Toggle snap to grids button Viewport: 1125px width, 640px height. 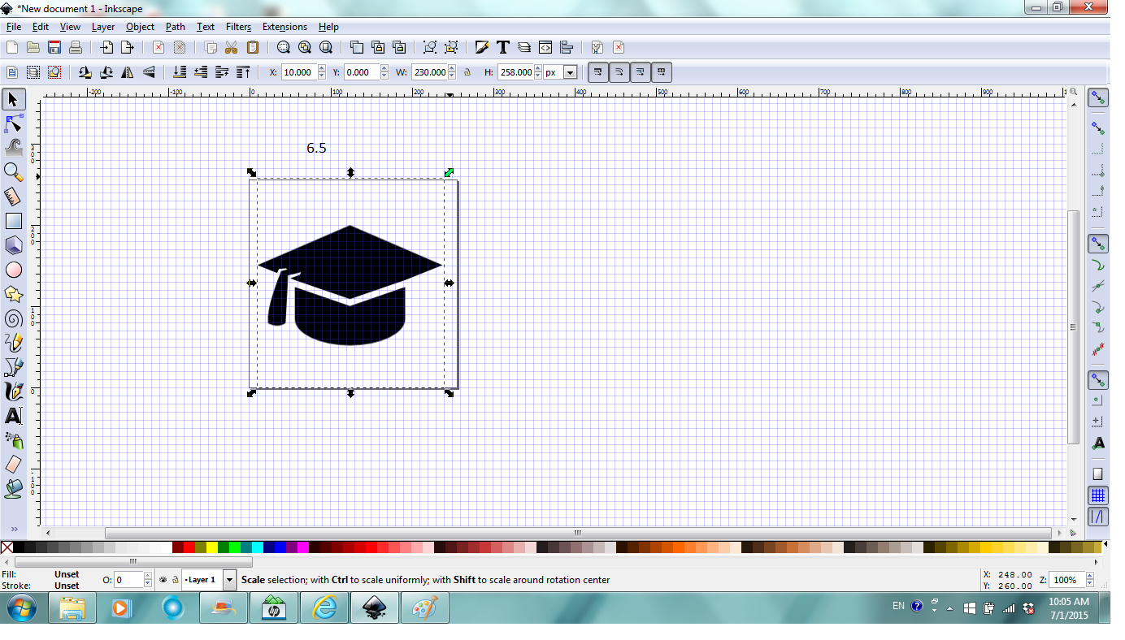tap(1098, 495)
